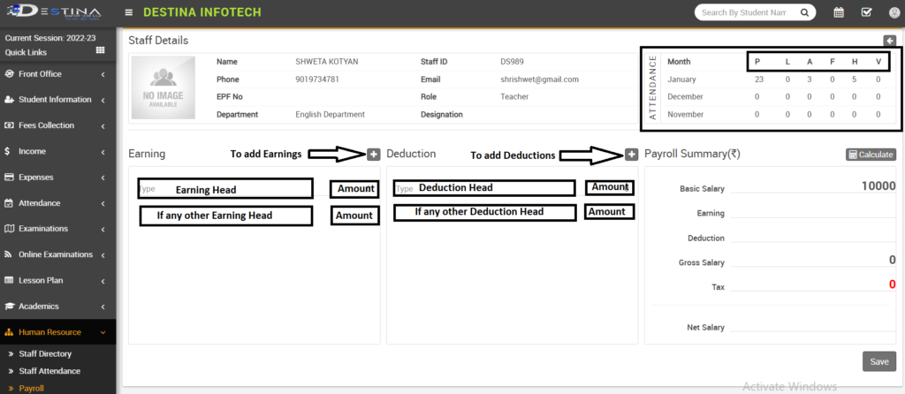Image resolution: width=905 pixels, height=394 pixels.
Task: Expand the Fees Collection menu
Action: [57, 125]
